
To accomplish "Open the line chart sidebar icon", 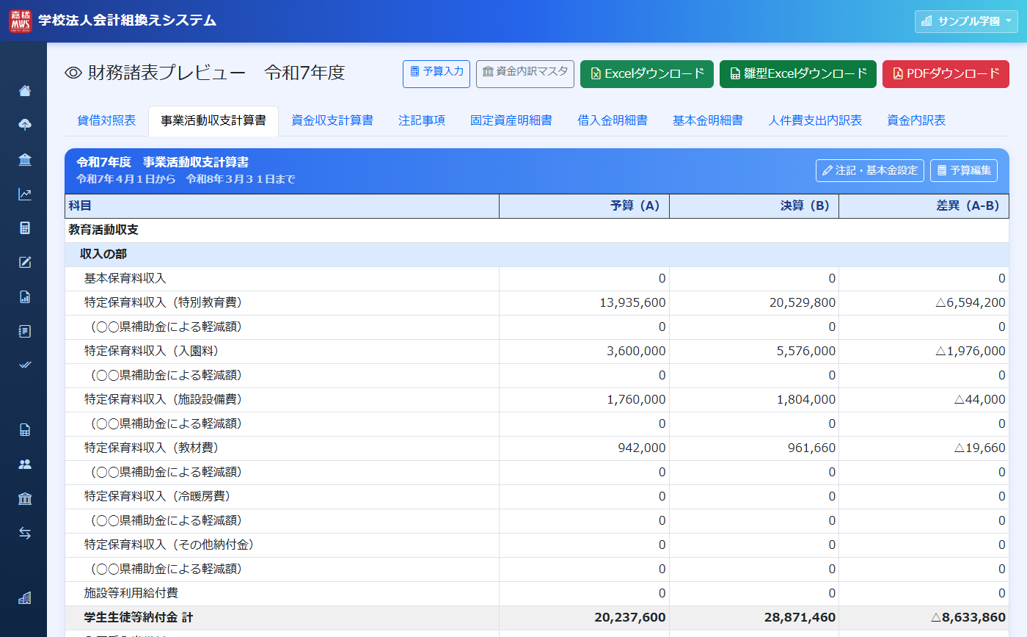I will (x=25, y=194).
